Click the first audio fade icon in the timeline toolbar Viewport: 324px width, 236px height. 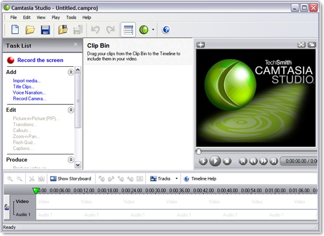coord(101,179)
